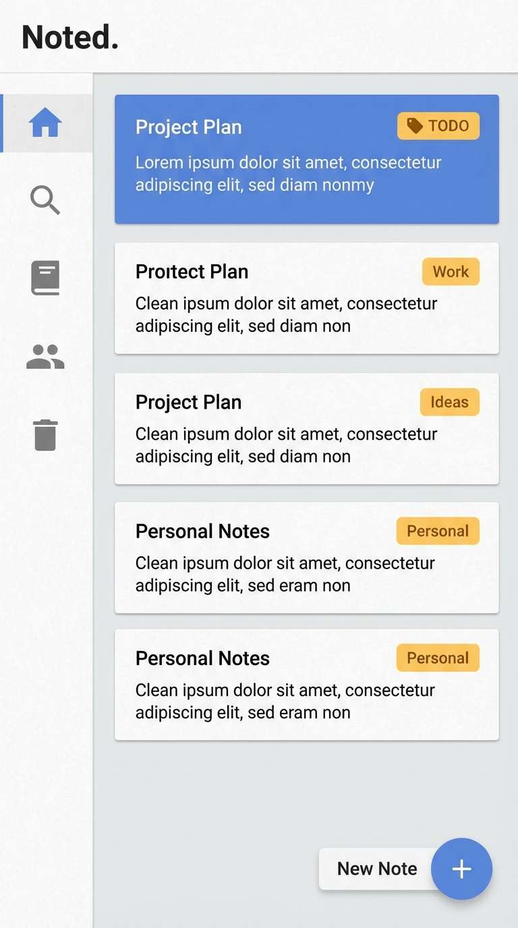Image resolution: width=518 pixels, height=928 pixels.
Task: Select the Personal tag on the fourth note
Action: [x=437, y=531]
